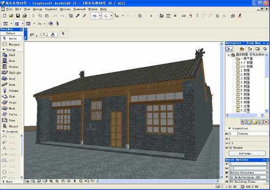This screenshot has width=270, height=190.
Task: Click the horizontal scrollbar below the 3D view
Action: [x=158, y=181]
